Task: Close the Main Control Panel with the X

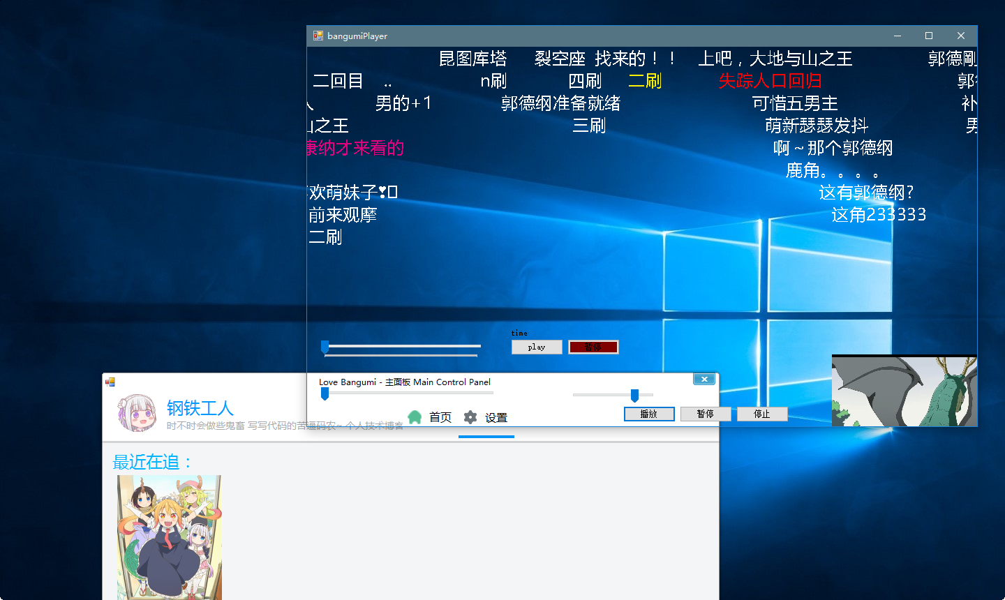Action: pyautogui.click(x=703, y=379)
